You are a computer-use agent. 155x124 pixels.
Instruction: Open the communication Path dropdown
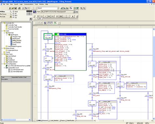tap(74, 12)
